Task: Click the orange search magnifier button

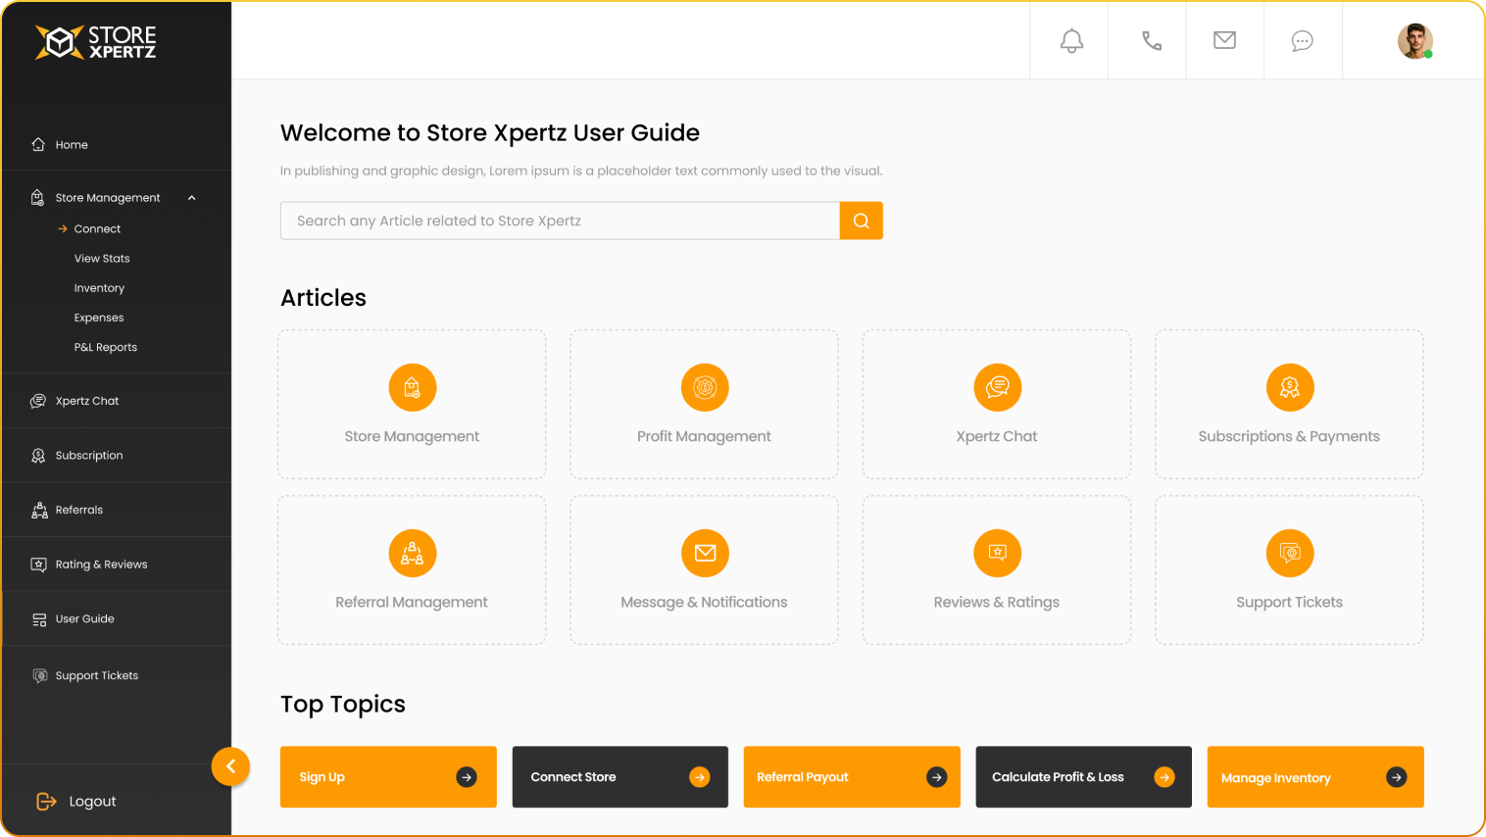Action: pos(862,221)
